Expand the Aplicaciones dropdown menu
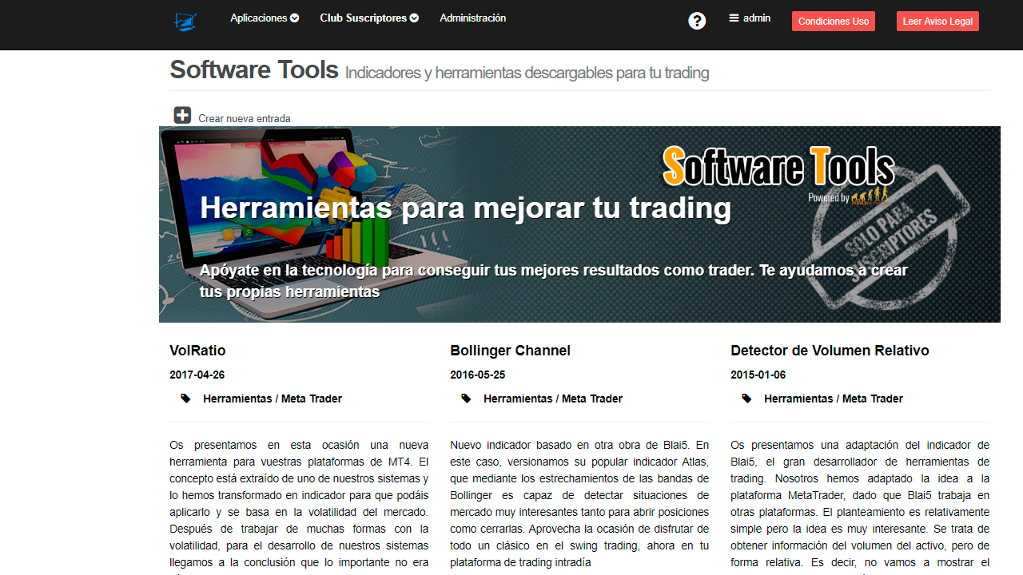Viewport: 1023px width, 575px height. pyautogui.click(x=265, y=18)
